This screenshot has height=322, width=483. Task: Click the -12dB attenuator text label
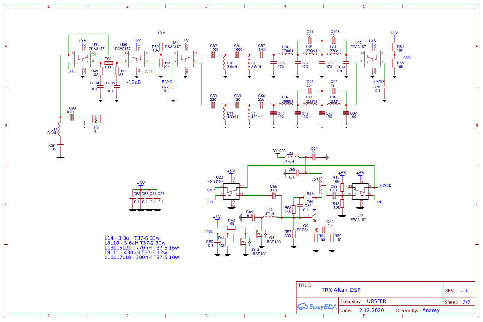tap(134, 82)
